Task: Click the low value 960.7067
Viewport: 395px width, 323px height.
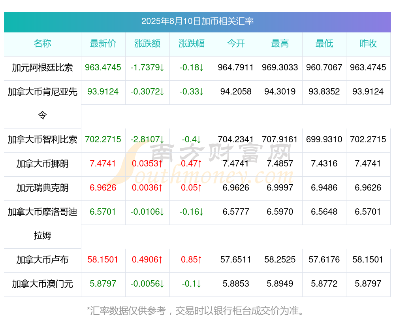Action: [x=324, y=68]
